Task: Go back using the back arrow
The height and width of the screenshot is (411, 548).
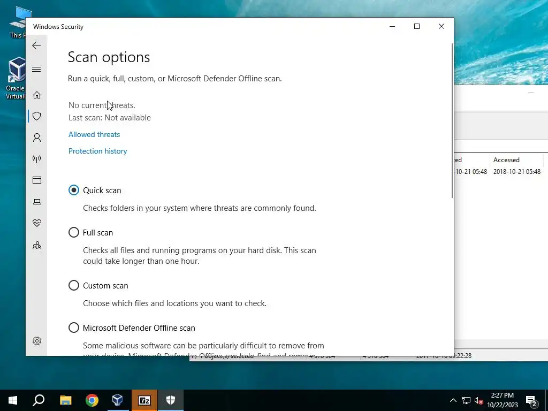Action: 36,45
